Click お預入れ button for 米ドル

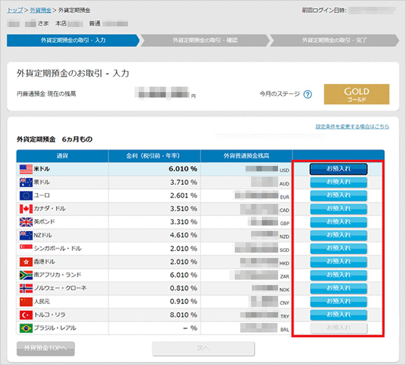tap(338, 169)
